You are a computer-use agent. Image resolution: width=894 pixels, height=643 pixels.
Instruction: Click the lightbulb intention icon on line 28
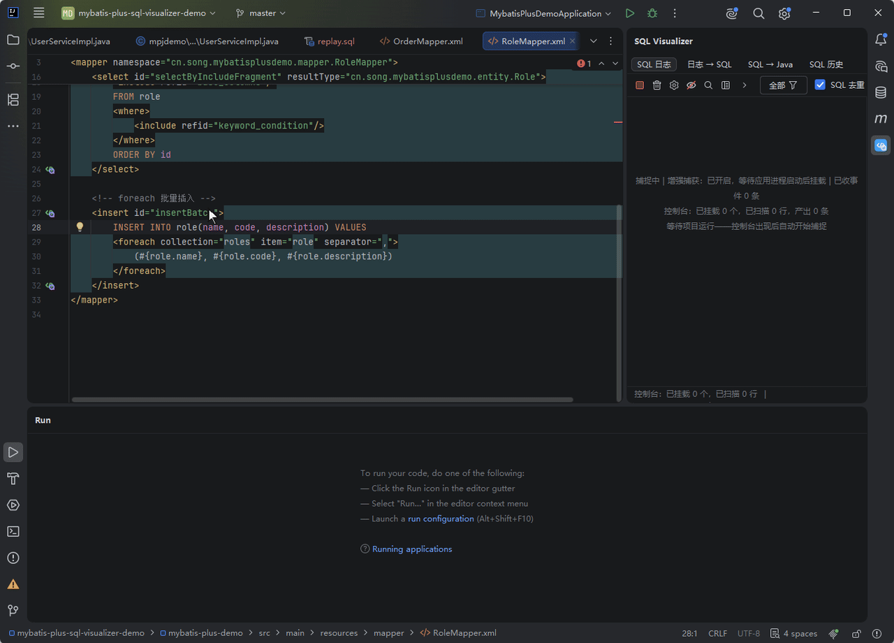pyautogui.click(x=80, y=227)
